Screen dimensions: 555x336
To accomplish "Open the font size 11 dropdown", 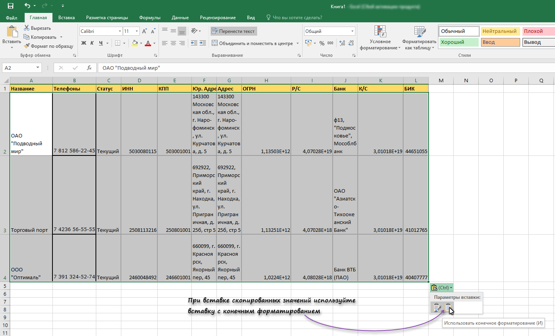I will 137,31.
